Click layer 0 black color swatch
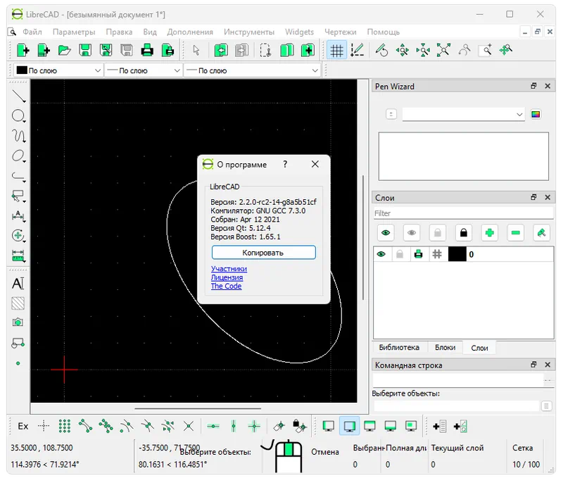The height and width of the screenshot is (478, 563). pyautogui.click(x=457, y=254)
